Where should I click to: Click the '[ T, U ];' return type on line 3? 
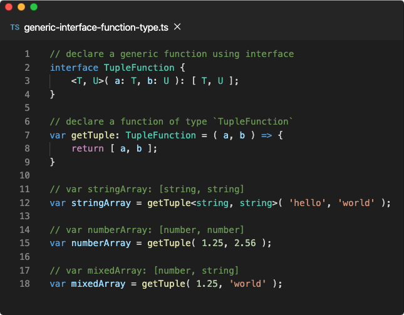[x=215, y=81]
